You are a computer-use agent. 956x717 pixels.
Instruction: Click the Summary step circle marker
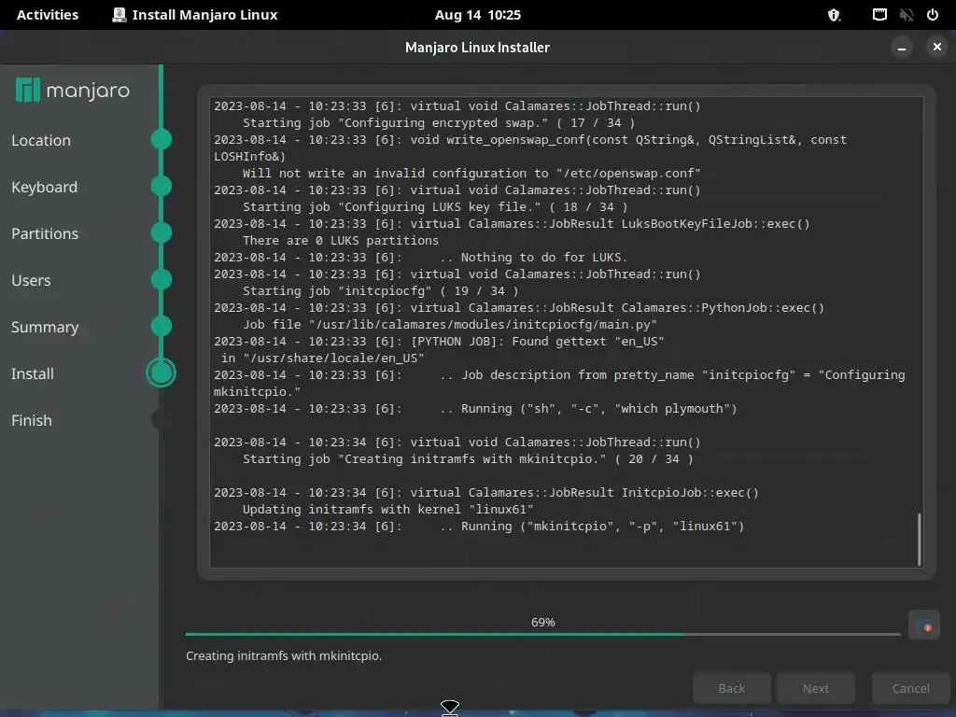pyautogui.click(x=161, y=326)
